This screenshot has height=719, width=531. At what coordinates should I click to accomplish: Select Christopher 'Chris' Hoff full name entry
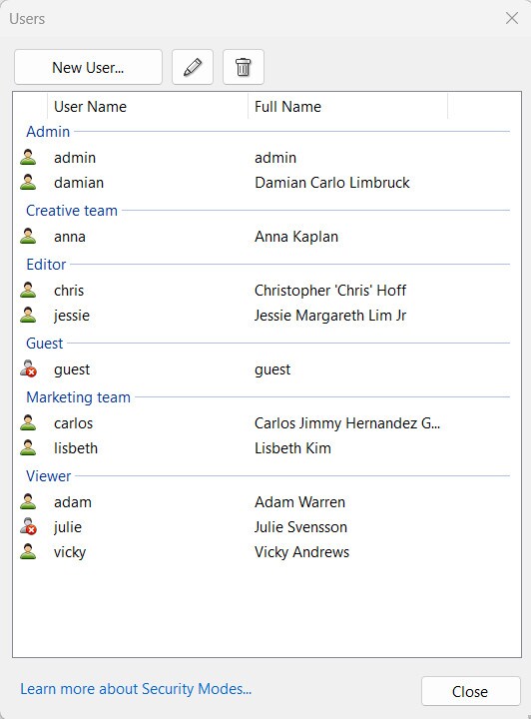330,291
